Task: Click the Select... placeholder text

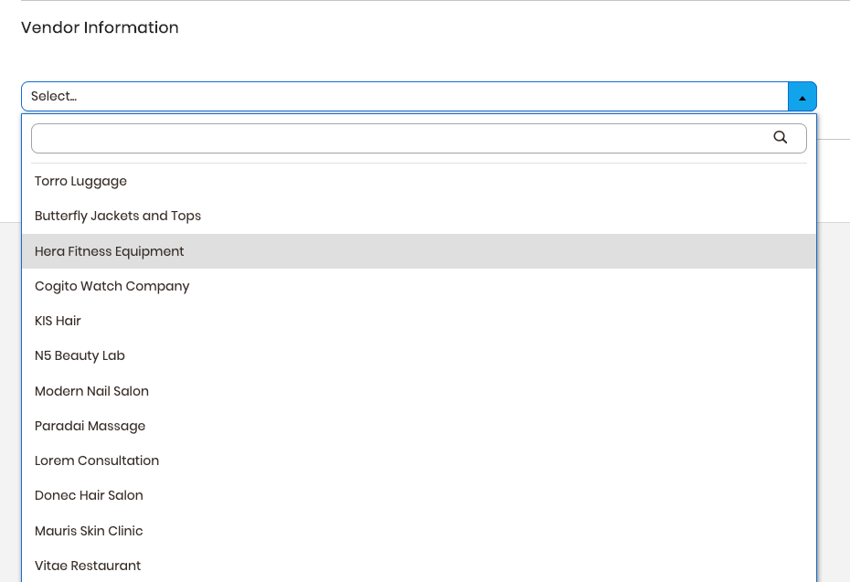Action: tap(54, 97)
